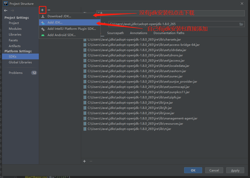Viewport: 250px width, 178px height.
Task: Click the IntelliJ IDEA title bar logo
Action: pos(6,3)
